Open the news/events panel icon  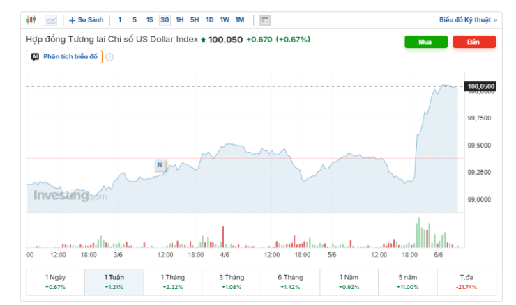[x=265, y=20]
